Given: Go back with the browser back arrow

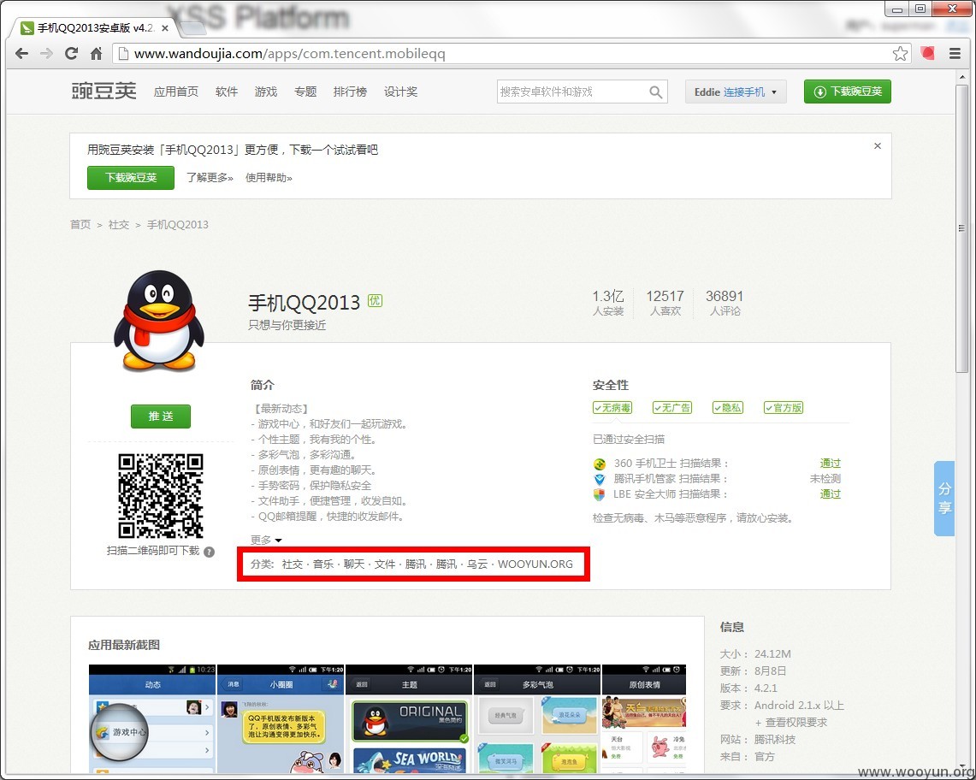Looking at the screenshot, I should click(21, 54).
